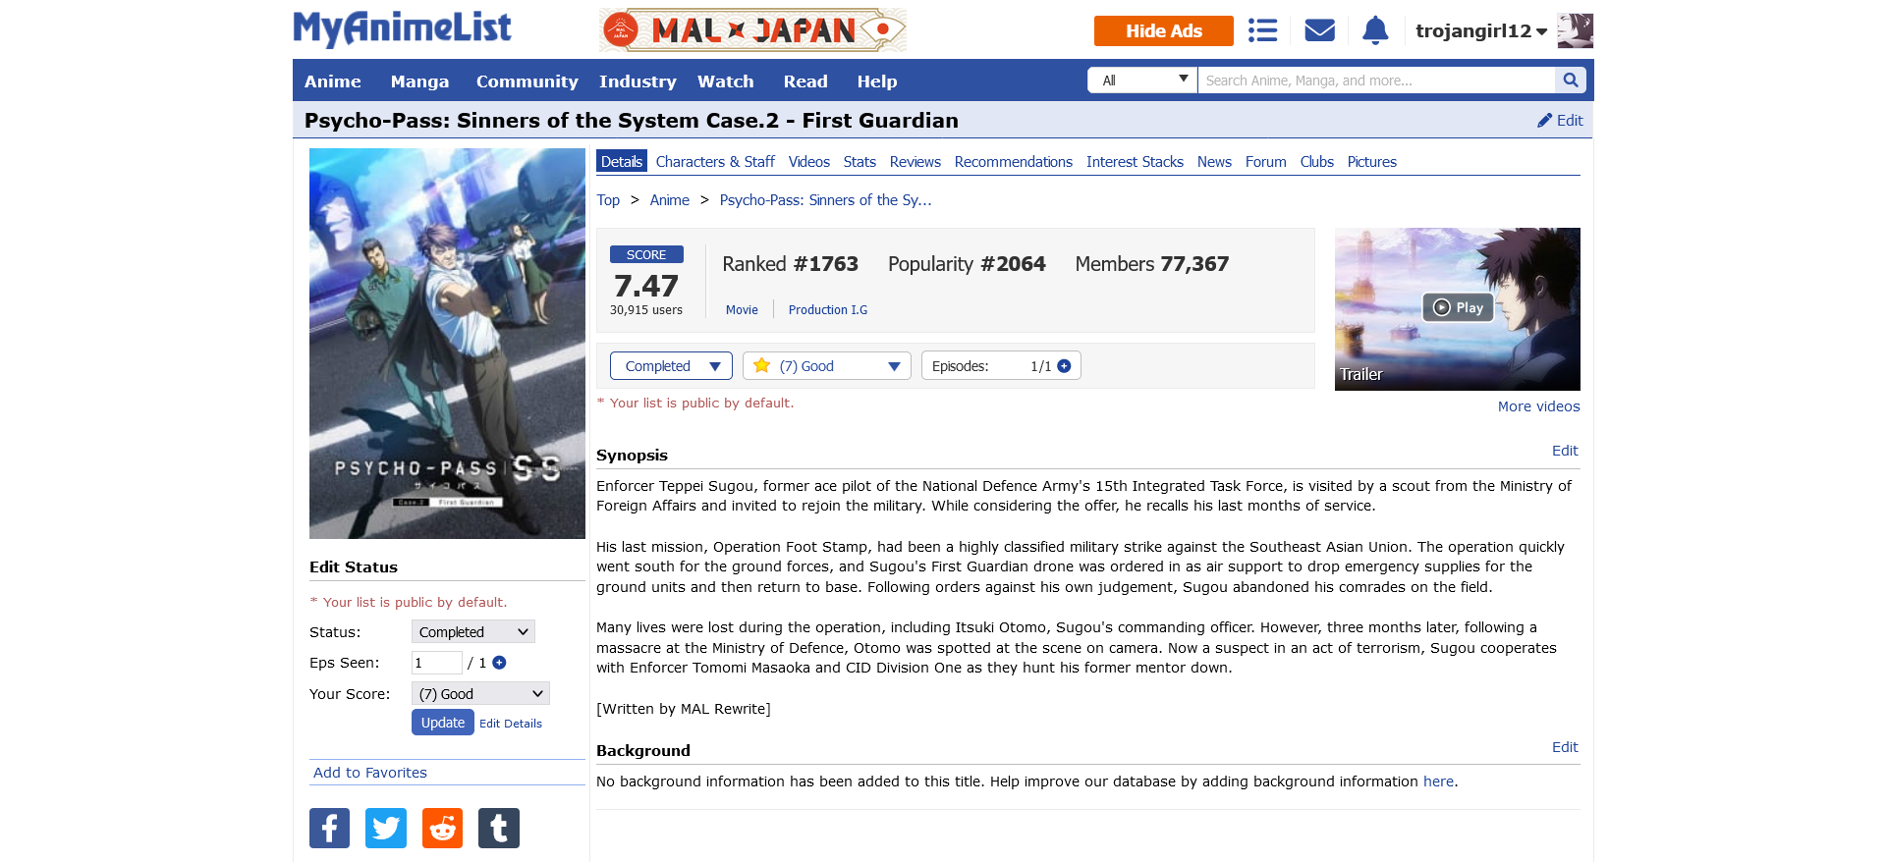This screenshot has height=862, width=1886.
Task: Share on Tumblr icon
Action: point(499,828)
